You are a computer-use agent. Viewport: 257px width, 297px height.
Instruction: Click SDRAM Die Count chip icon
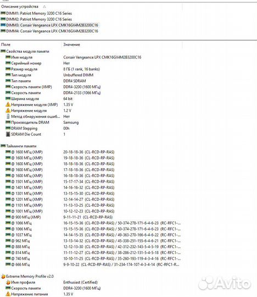[8, 134]
